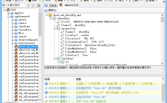Screen dimensions: 167x103
Task: Click the key icon beside titleText
Action: [x=62, y=45]
